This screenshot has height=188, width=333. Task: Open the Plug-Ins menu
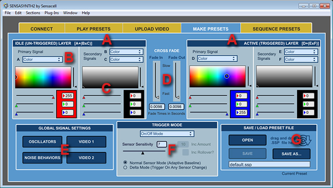click(52, 13)
